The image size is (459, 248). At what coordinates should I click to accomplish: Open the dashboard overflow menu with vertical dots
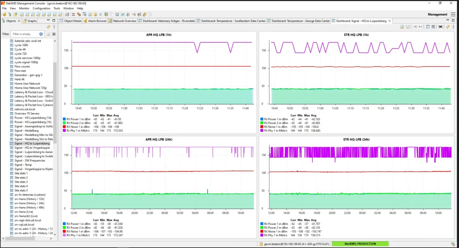453,27
